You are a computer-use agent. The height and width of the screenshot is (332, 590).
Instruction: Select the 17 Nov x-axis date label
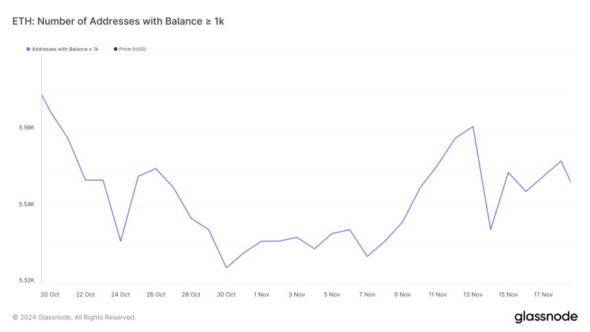543,294
